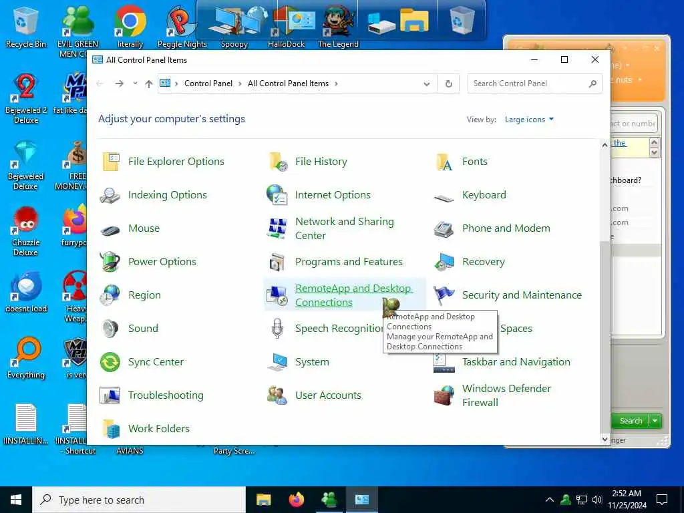The image size is (684, 513).
Task: Focus the Search Control Panel field
Action: [x=535, y=83]
